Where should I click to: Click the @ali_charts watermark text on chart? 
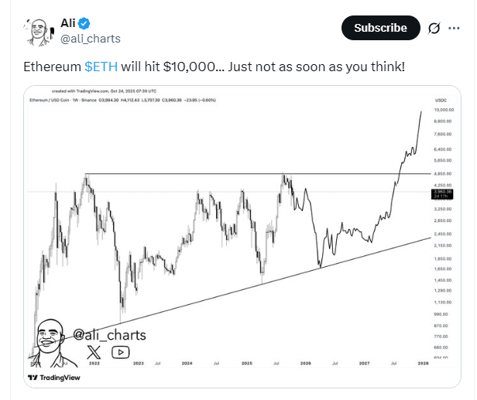(109, 334)
